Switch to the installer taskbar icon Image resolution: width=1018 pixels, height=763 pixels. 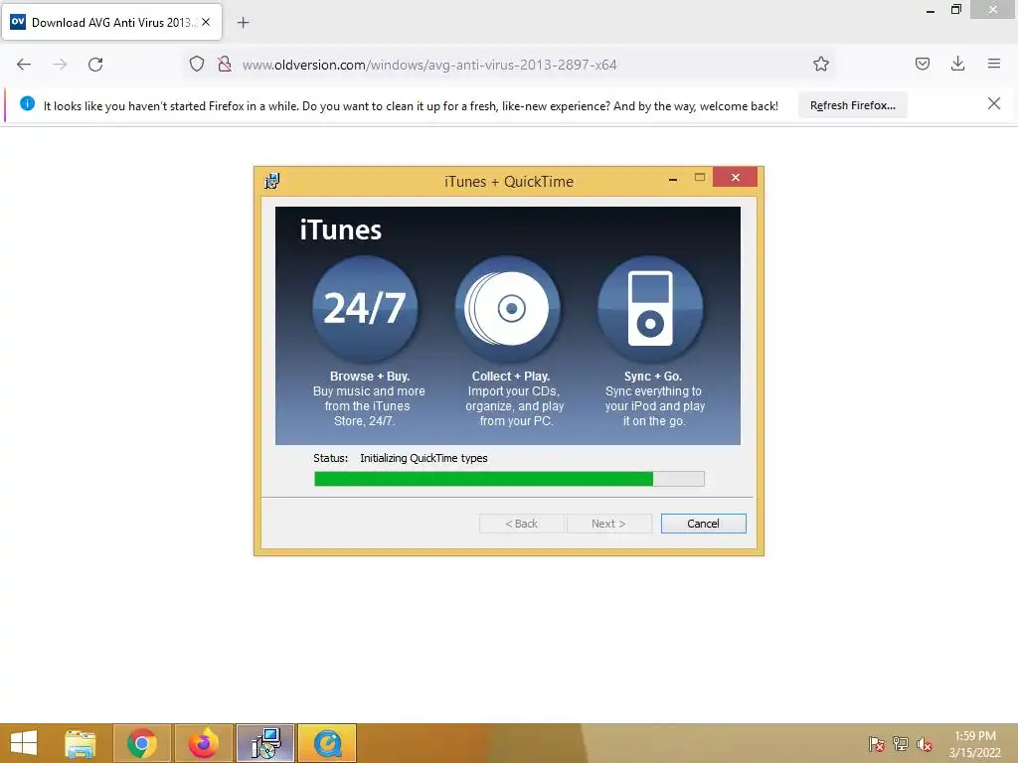click(x=264, y=743)
